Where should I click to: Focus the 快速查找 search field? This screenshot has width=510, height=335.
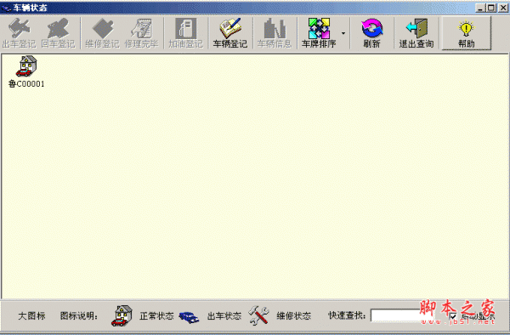click(x=403, y=315)
